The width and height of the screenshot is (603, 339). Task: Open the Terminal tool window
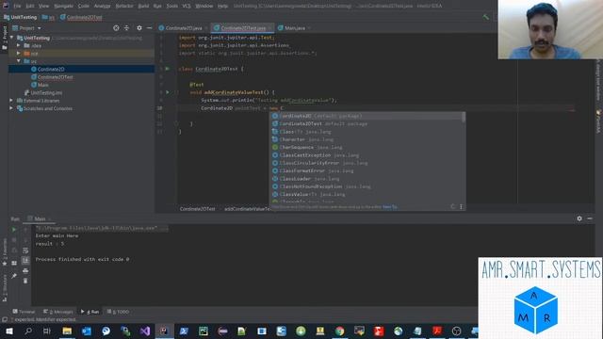24,312
